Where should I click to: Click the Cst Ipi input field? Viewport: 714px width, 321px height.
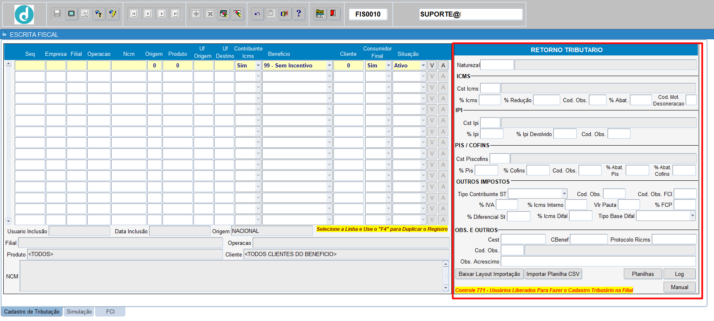[x=490, y=122]
